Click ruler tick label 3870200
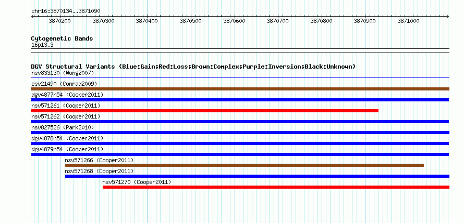The width and height of the screenshot is (464, 223). click(x=60, y=21)
